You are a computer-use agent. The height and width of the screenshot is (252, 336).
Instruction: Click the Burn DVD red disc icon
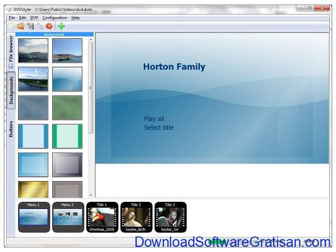point(49,26)
